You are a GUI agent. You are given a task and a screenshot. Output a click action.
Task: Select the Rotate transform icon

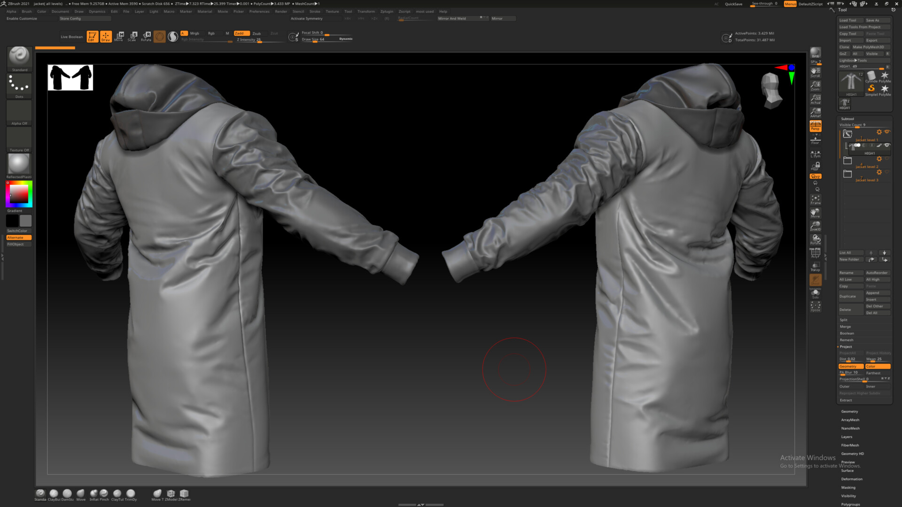tap(146, 36)
